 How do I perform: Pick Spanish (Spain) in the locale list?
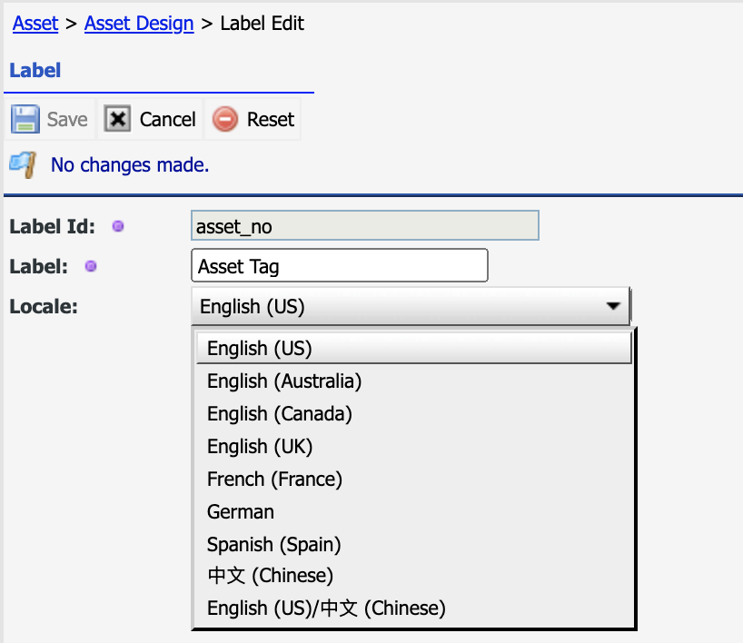point(413,544)
